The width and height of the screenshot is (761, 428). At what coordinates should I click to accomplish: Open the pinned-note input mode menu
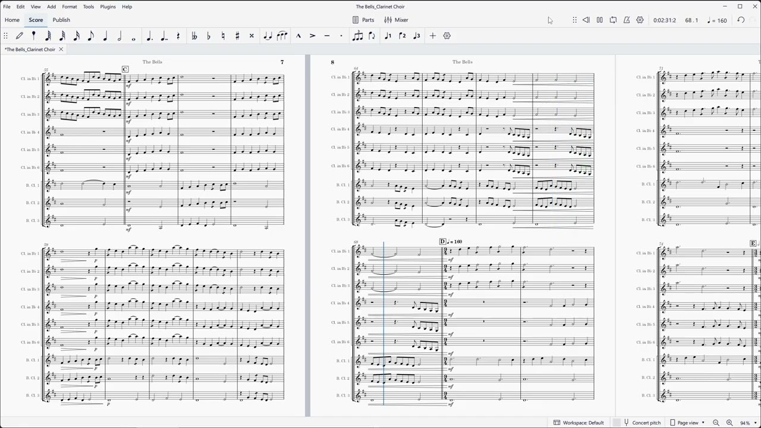pos(34,36)
